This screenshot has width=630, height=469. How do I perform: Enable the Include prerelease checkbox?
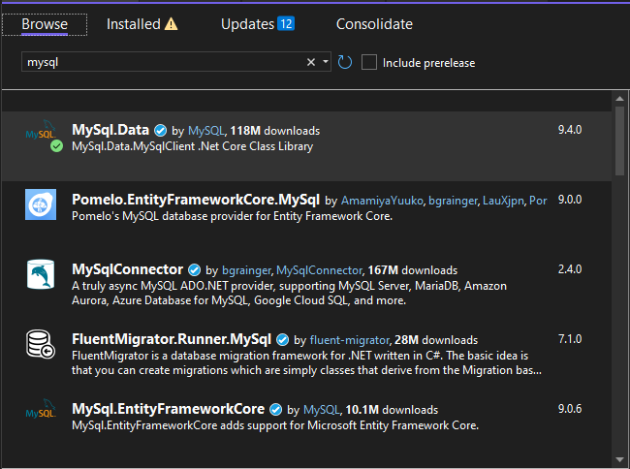pyautogui.click(x=369, y=62)
